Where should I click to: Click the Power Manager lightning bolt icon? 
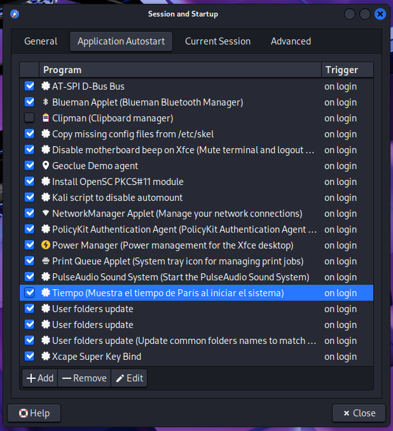click(x=46, y=245)
